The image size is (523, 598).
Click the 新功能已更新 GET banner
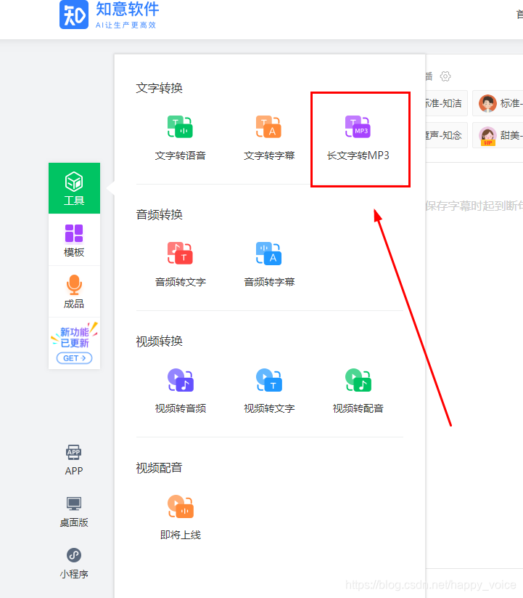coord(74,343)
